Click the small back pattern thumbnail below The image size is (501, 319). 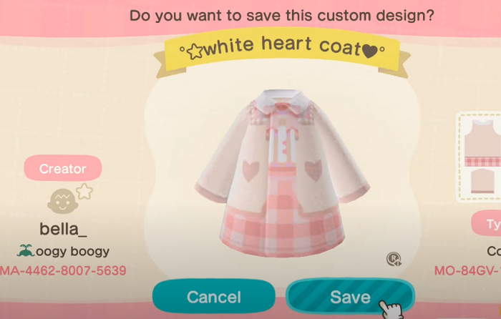483,181
